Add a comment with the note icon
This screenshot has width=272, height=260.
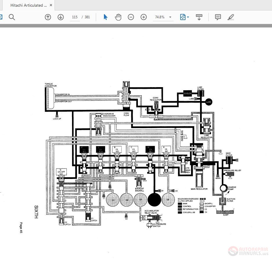218,17
